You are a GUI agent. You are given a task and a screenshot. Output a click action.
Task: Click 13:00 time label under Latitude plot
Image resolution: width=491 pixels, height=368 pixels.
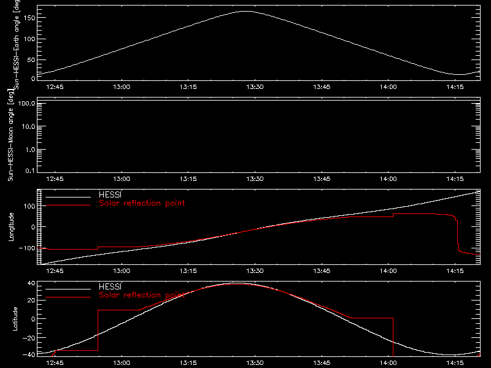[x=122, y=362]
